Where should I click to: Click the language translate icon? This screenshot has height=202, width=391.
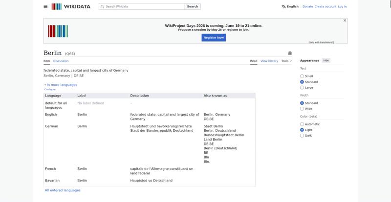[283, 6]
